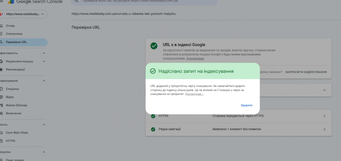Open the HTTPS row details arrow
341x161 pixels.
(x=324, y=116)
